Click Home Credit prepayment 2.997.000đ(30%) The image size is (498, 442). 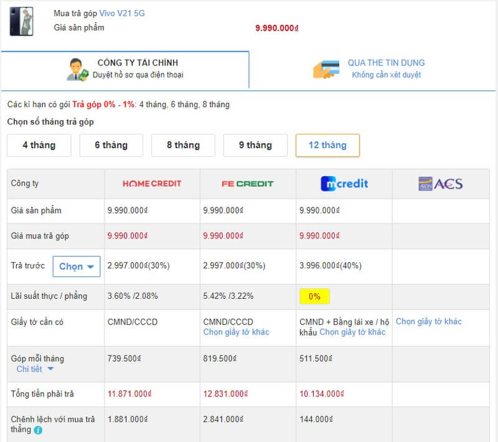coord(138,265)
